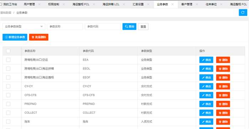Switch to the 用户管理 tab
The image size is (249, 129).
pos(29,4)
